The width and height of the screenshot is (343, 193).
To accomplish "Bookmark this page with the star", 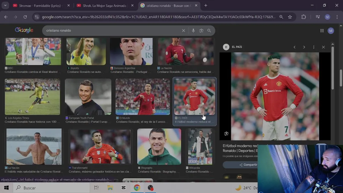I will tap(290, 17).
